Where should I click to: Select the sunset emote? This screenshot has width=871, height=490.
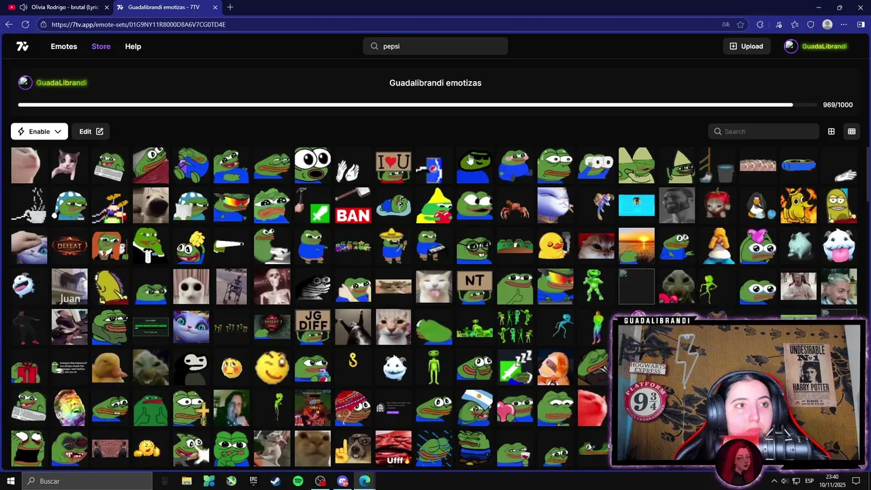636,246
